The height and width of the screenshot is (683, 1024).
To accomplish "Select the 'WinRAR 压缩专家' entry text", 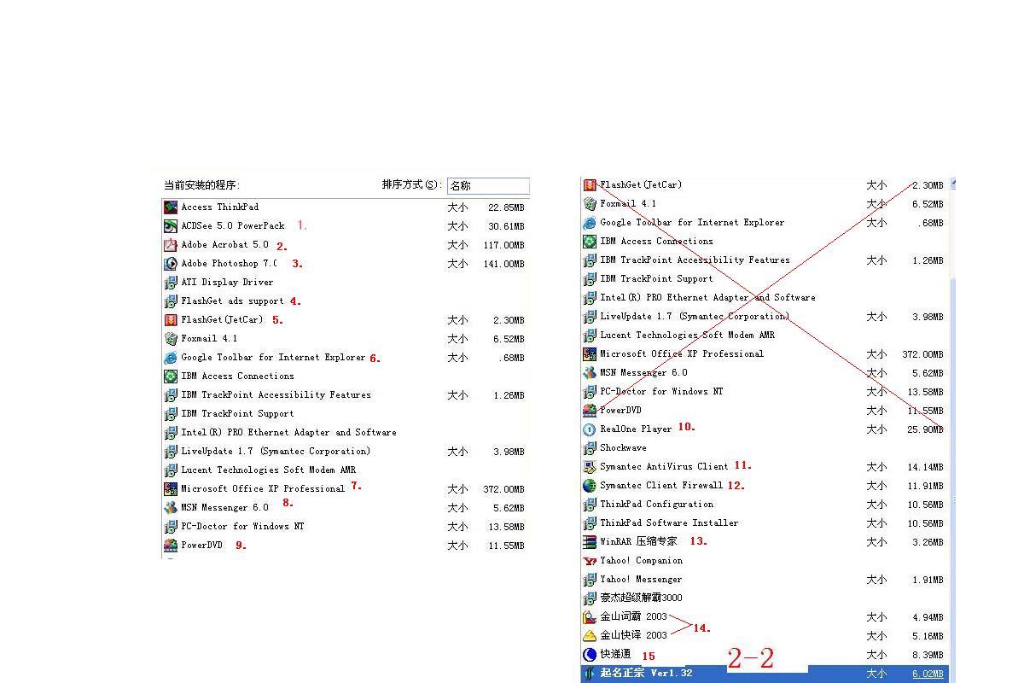I will tap(638, 541).
